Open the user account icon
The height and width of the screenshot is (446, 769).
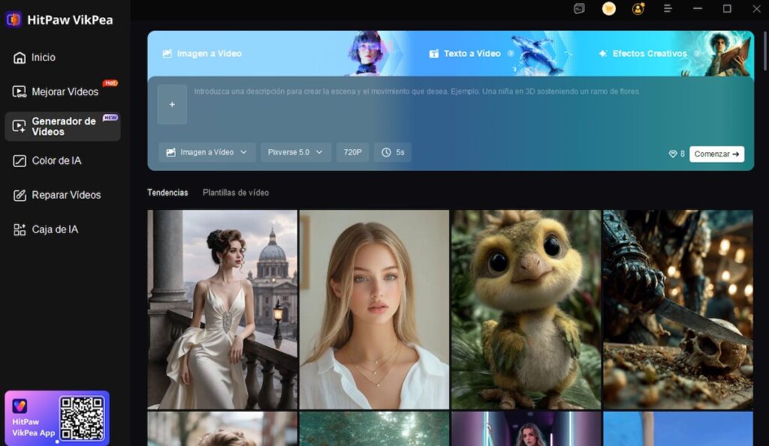click(x=638, y=9)
